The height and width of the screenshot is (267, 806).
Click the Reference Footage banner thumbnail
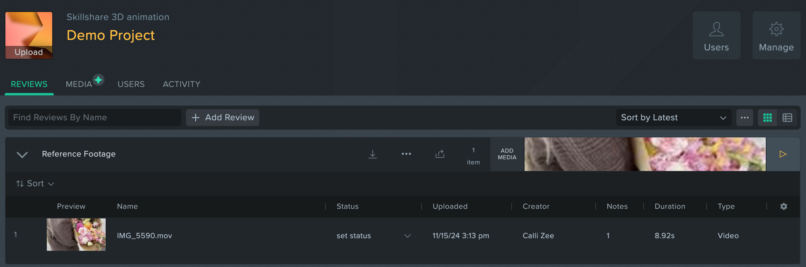point(645,154)
